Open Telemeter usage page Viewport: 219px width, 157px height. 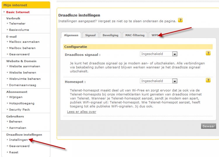(17, 24)
